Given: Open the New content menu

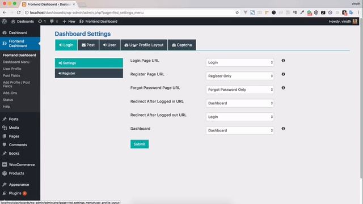Looking at the screenshot, I should (x=69, y=22).
